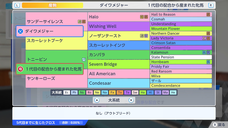The image size is (228, 128).
Task: Click the 底 factor icon on Northern Dancer
Action: point(208,33)
